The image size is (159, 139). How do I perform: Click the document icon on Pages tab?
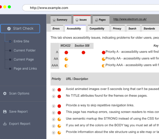(96, 20)
